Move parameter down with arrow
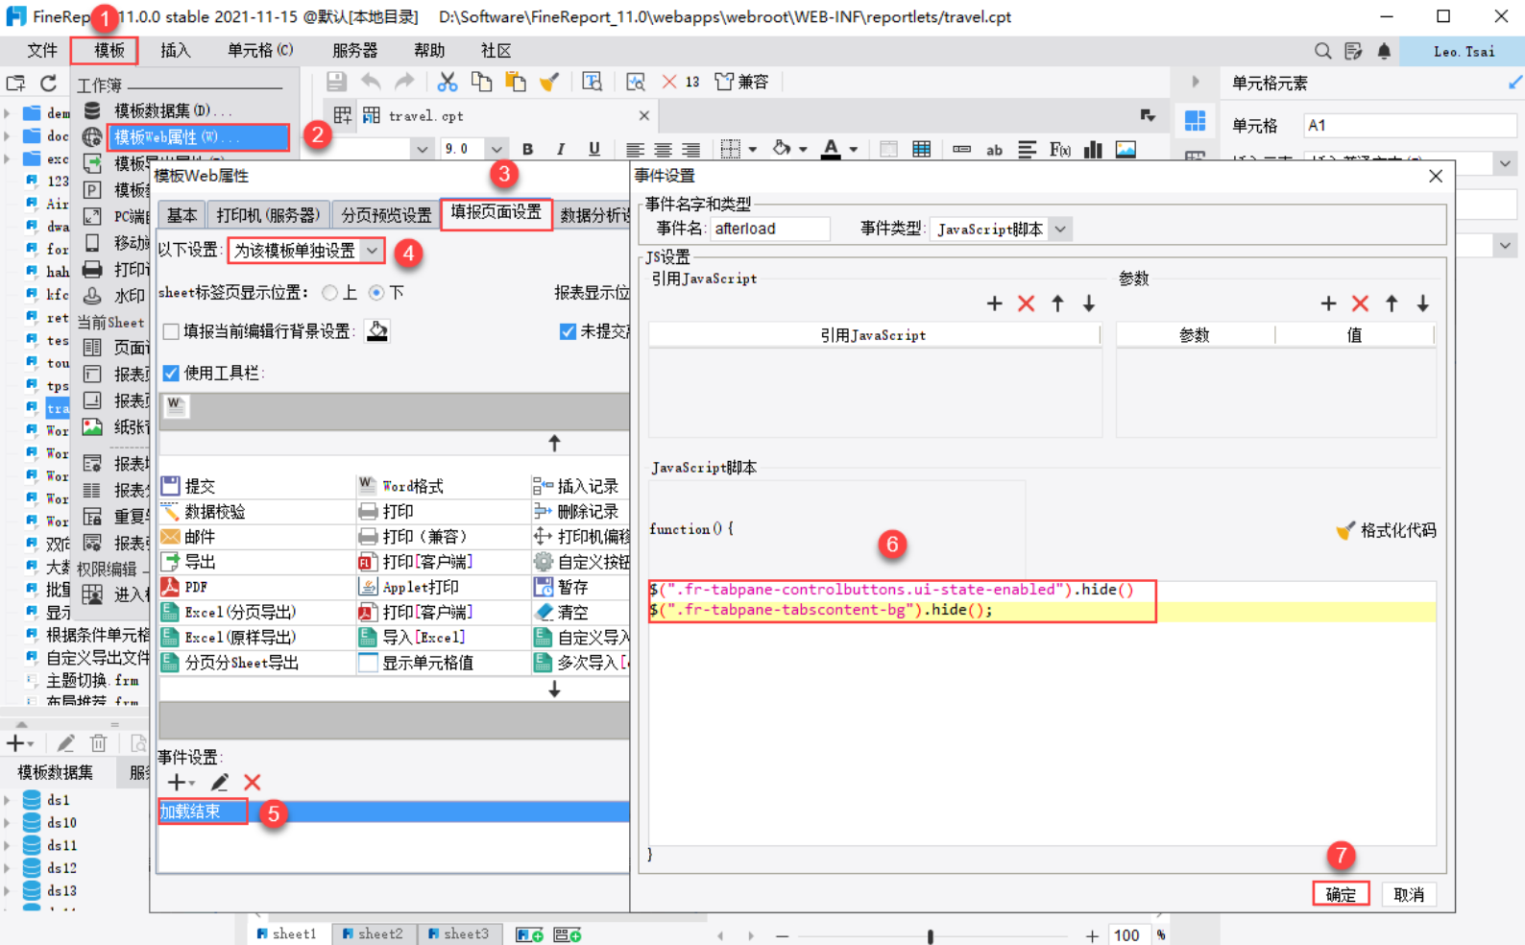 coord(1423,303)
